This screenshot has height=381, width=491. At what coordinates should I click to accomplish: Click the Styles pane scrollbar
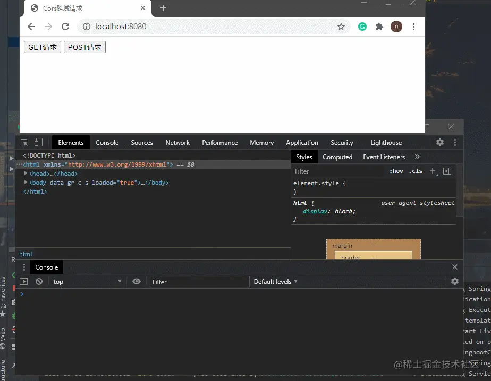point(459,190)
